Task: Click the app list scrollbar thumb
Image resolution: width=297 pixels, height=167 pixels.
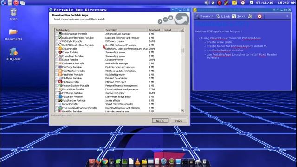Action: click(x=182, y=50)
